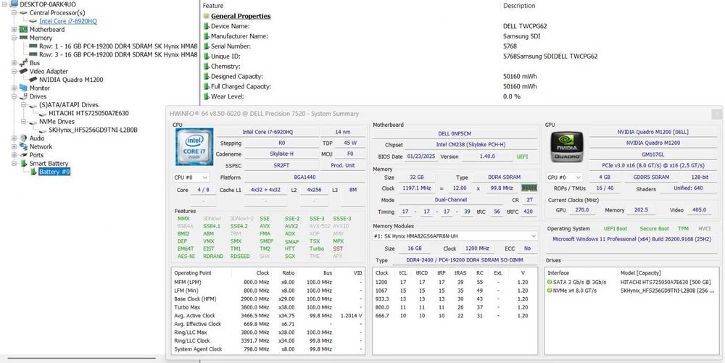
Task: Click the chip icon beside Central Processor(s)
Action: [24, 13]
